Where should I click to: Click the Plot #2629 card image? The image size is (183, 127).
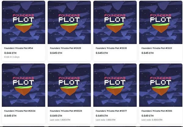[x=69, y=23]
